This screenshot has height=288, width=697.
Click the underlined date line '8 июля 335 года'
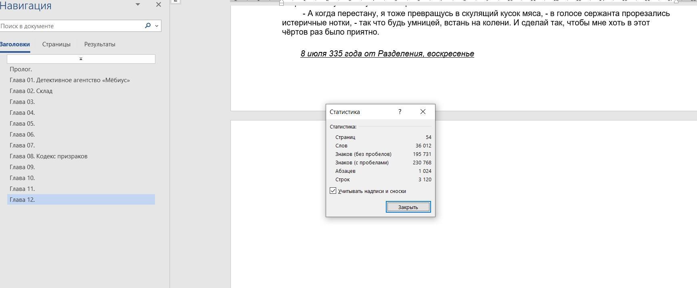pos(387,54)
